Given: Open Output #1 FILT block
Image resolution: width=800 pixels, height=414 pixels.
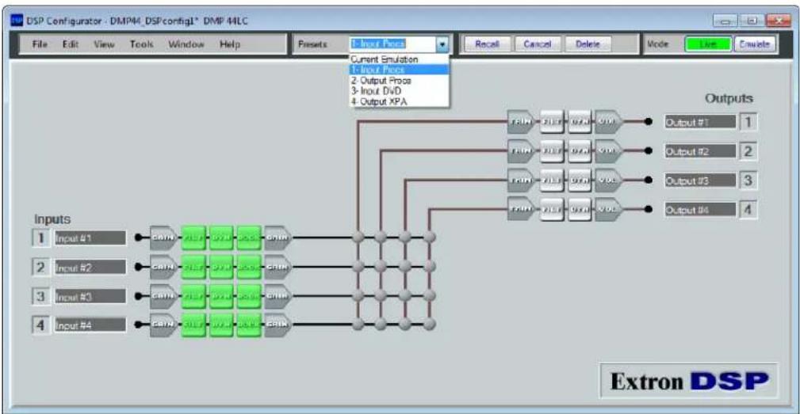Looking at the screenshot, I should (552, 122).
